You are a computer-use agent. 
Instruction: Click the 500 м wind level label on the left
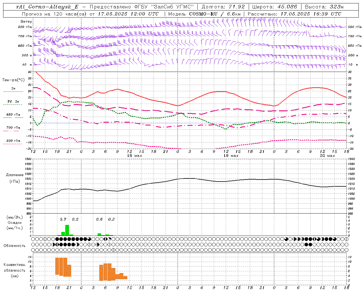27,55
